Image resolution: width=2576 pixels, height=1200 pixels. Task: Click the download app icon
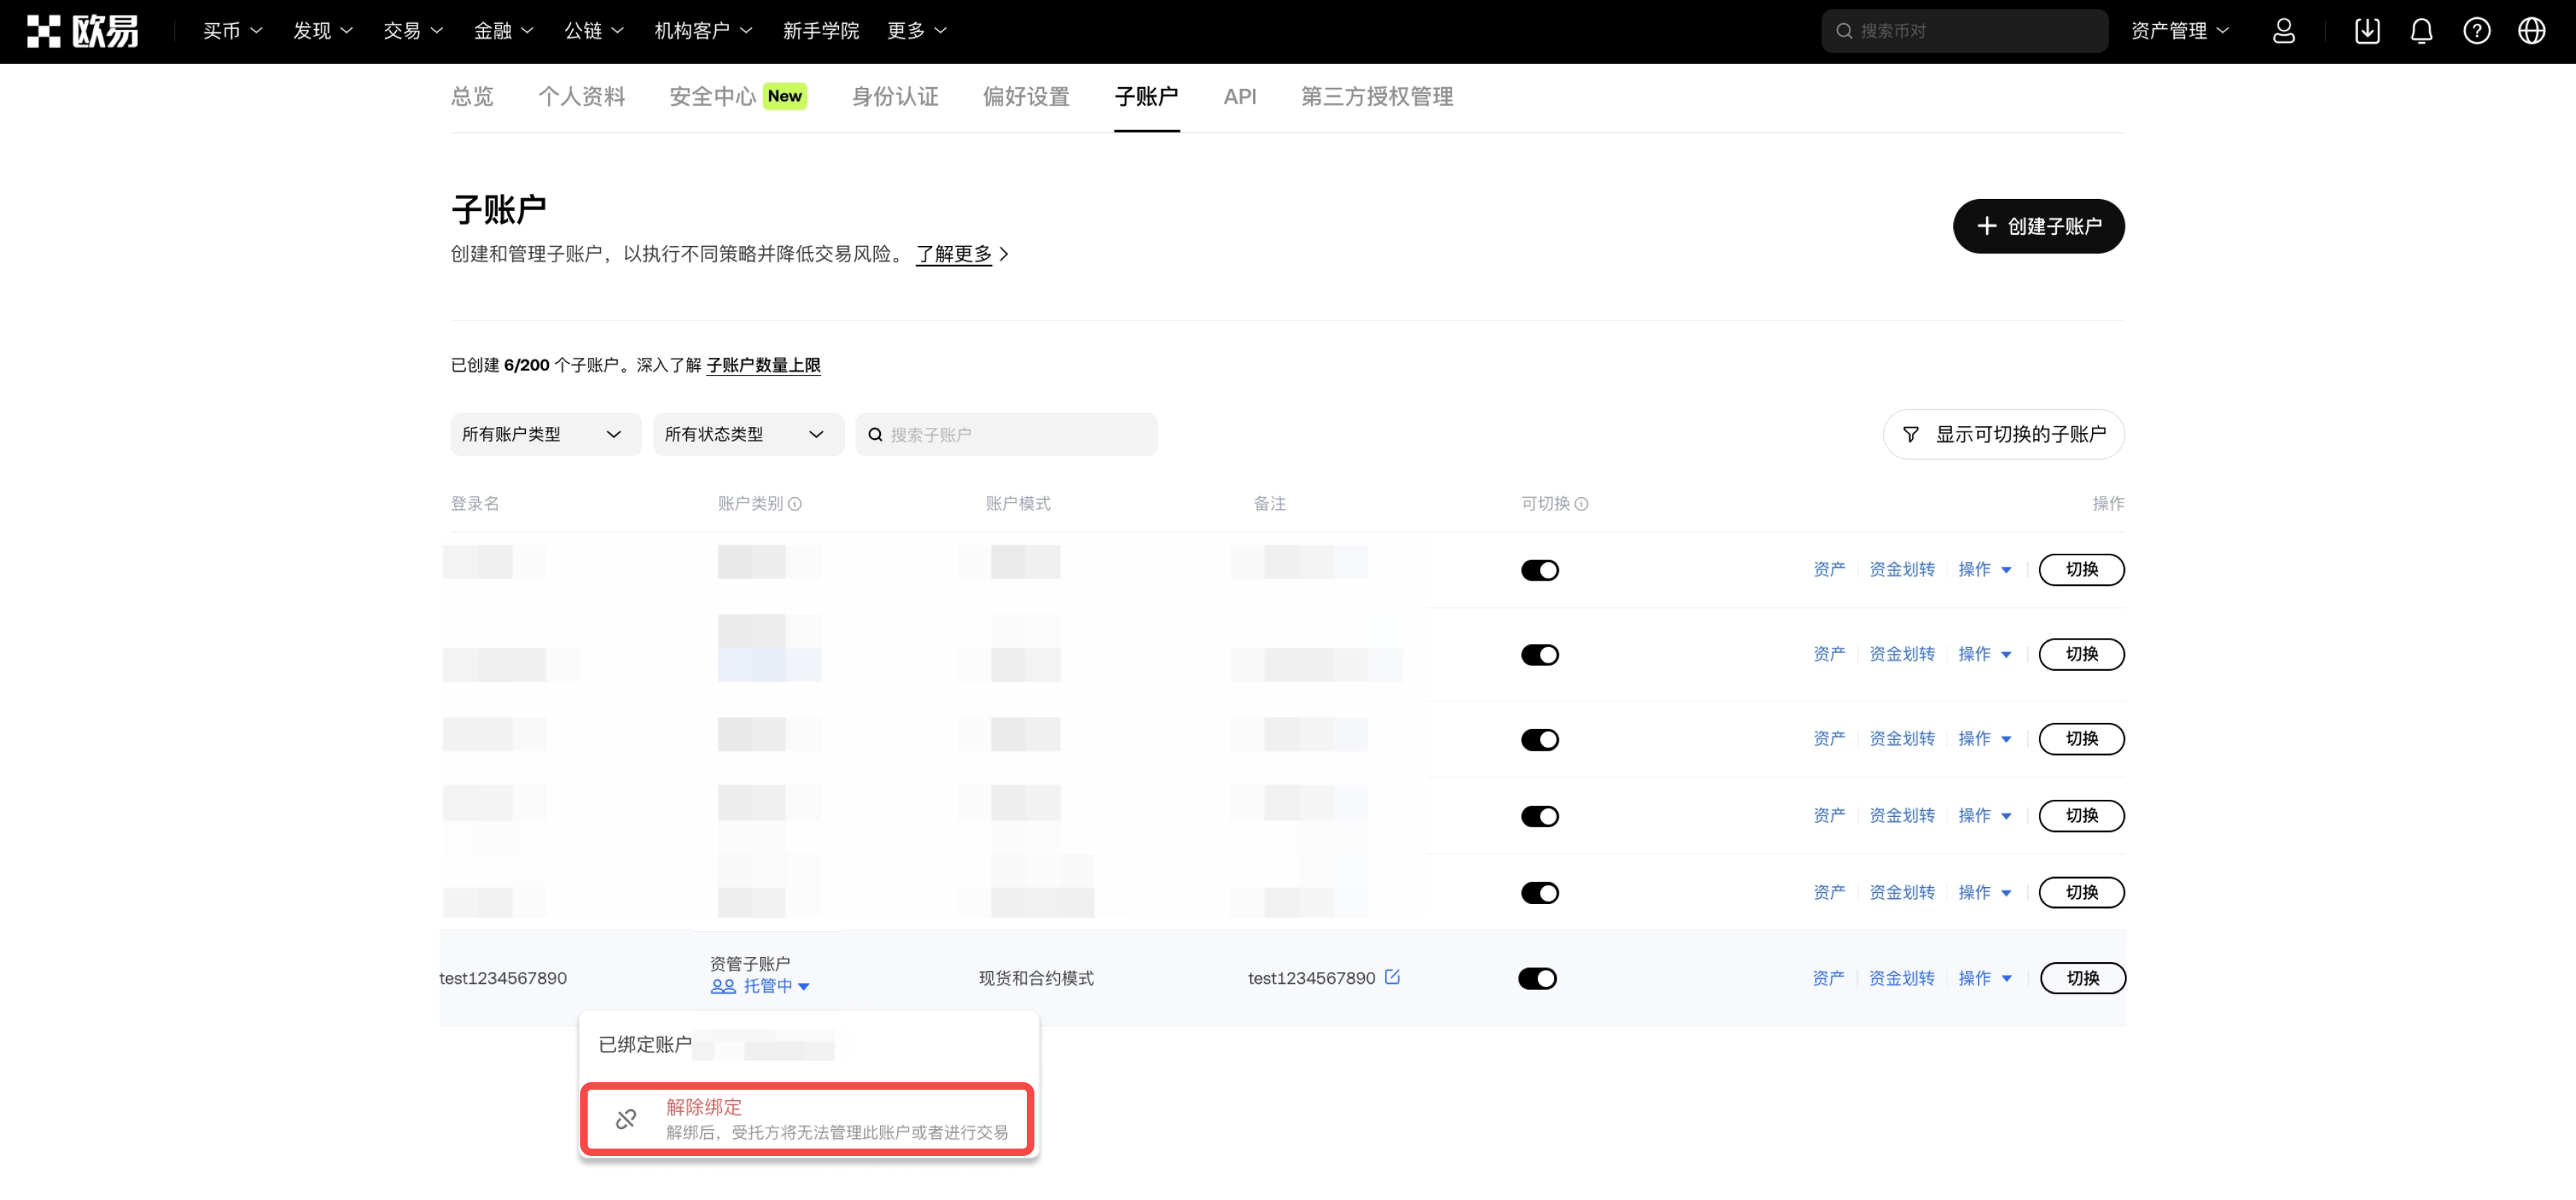click(x=2367, y=31)
